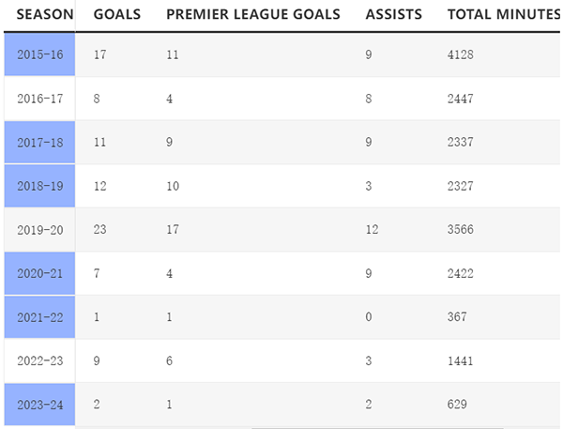Click the 12 assists value in 2019-20
This screenshot has width=563, height=429.
point(373,230)
